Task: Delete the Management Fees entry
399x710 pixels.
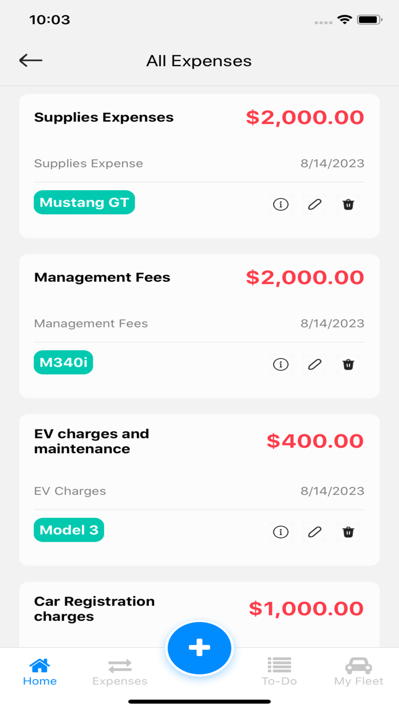Action: click(x=348, y=364)
